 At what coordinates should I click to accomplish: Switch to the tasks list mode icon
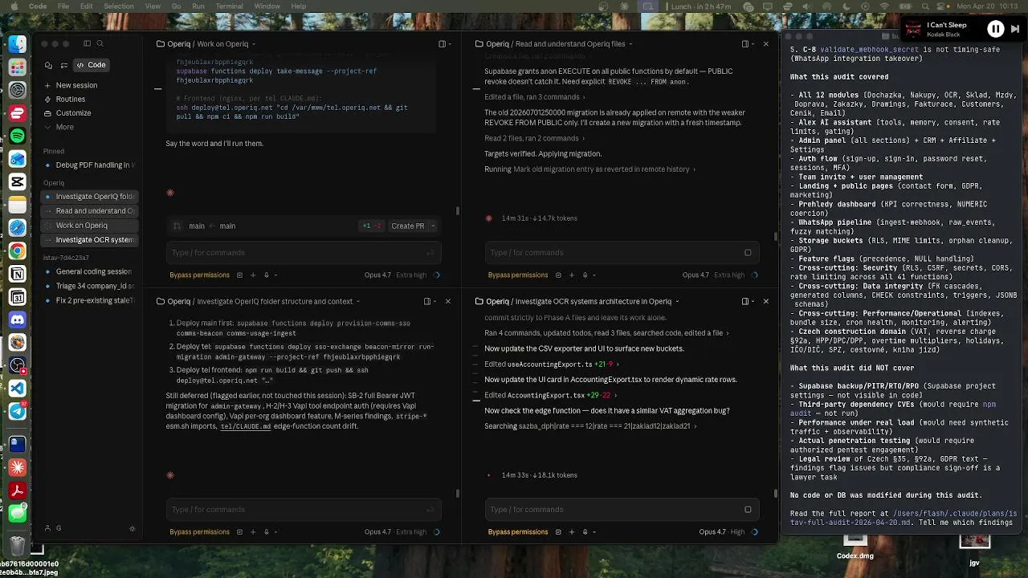point(63,65)
